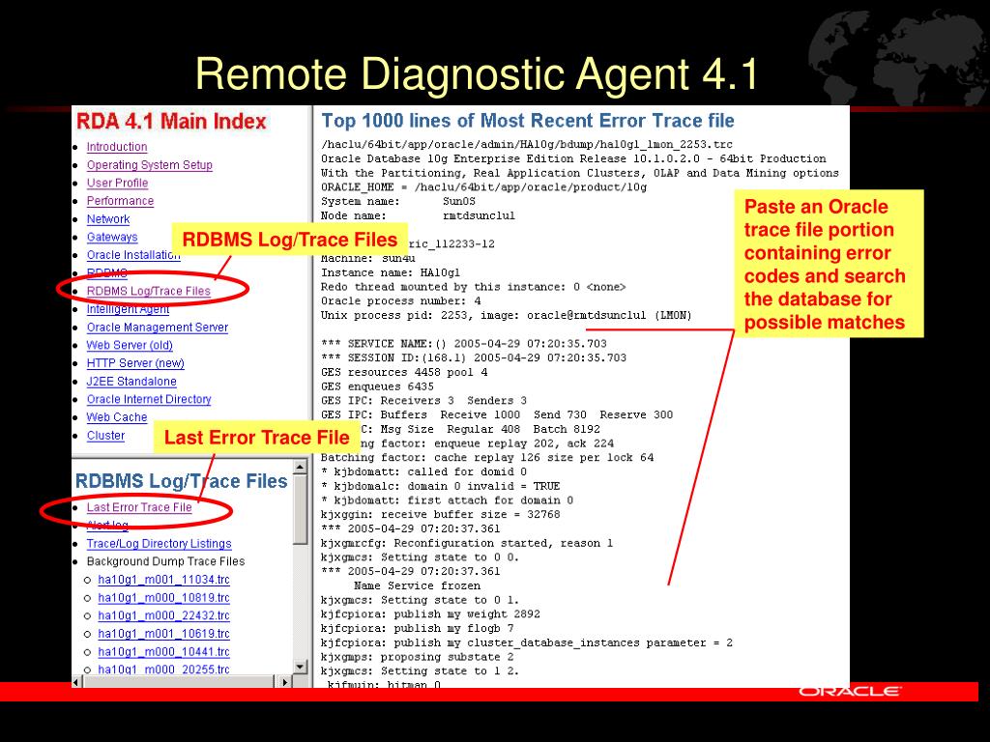Screen dimensions: 990x742
Task: Click the trace file path line
Action: (527, 145)
